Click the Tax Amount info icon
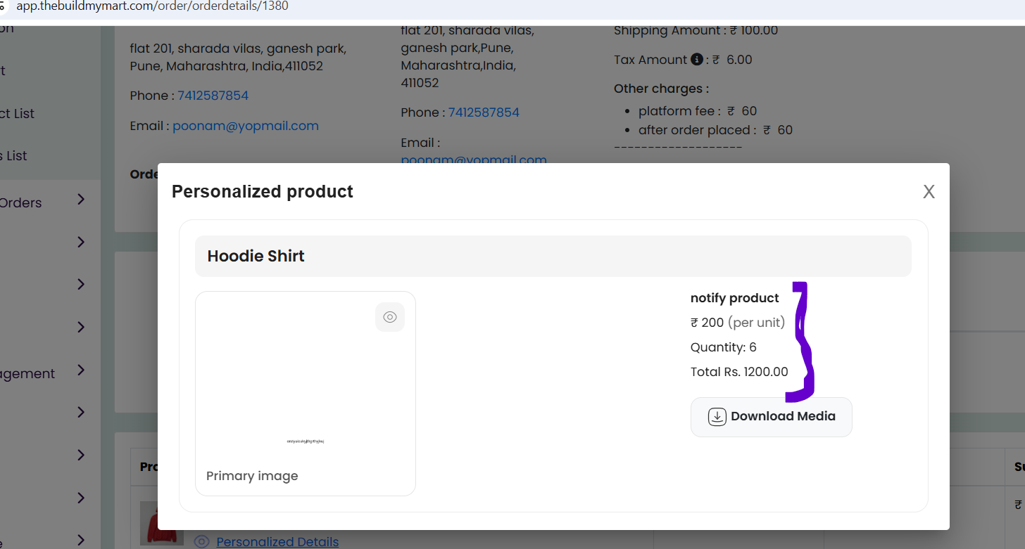This screenshot has height=549, width=1025. [697, 60]
